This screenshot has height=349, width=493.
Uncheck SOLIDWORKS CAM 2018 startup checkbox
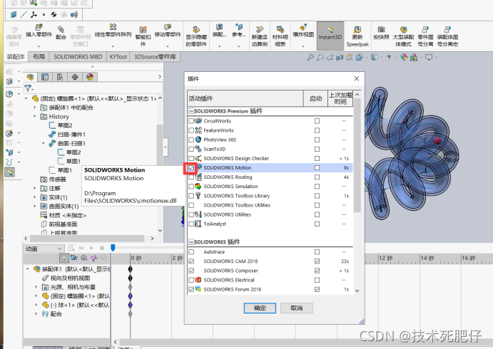pos(317,261)
